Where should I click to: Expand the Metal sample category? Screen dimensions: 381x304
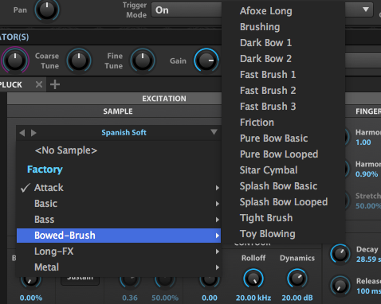(119, 267)
